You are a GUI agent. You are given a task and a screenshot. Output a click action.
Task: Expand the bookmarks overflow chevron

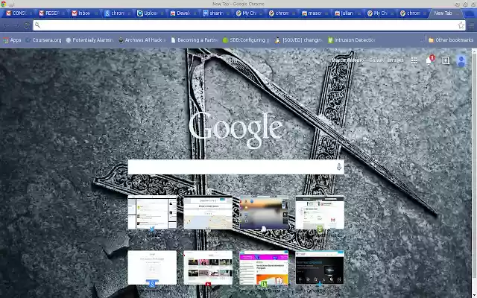pyautogui.click(x=422, y=39)
